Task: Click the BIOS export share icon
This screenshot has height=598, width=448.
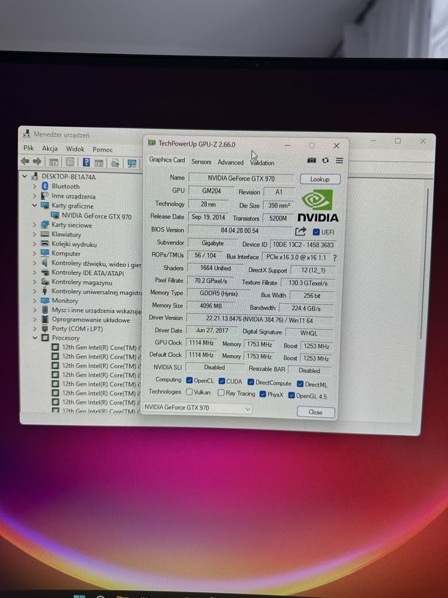Action: click(300, 231)
